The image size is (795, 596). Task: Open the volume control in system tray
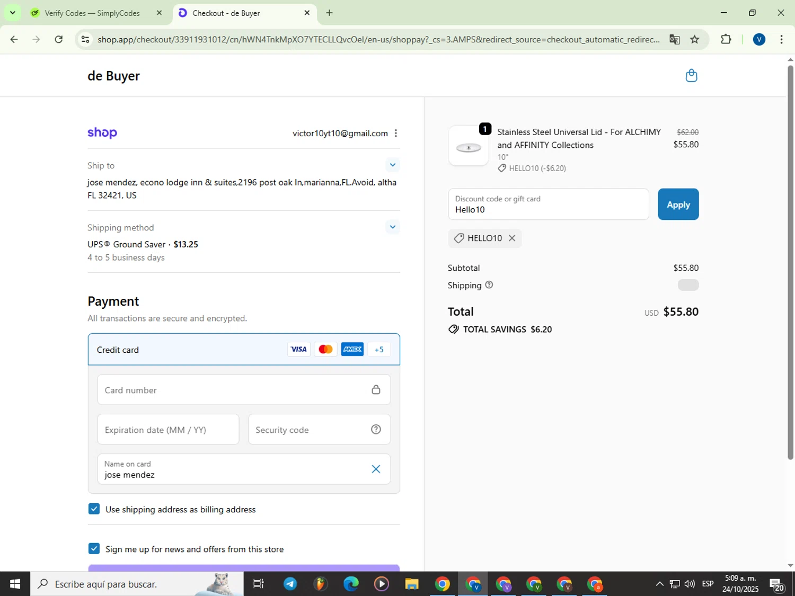coord(689,584)
